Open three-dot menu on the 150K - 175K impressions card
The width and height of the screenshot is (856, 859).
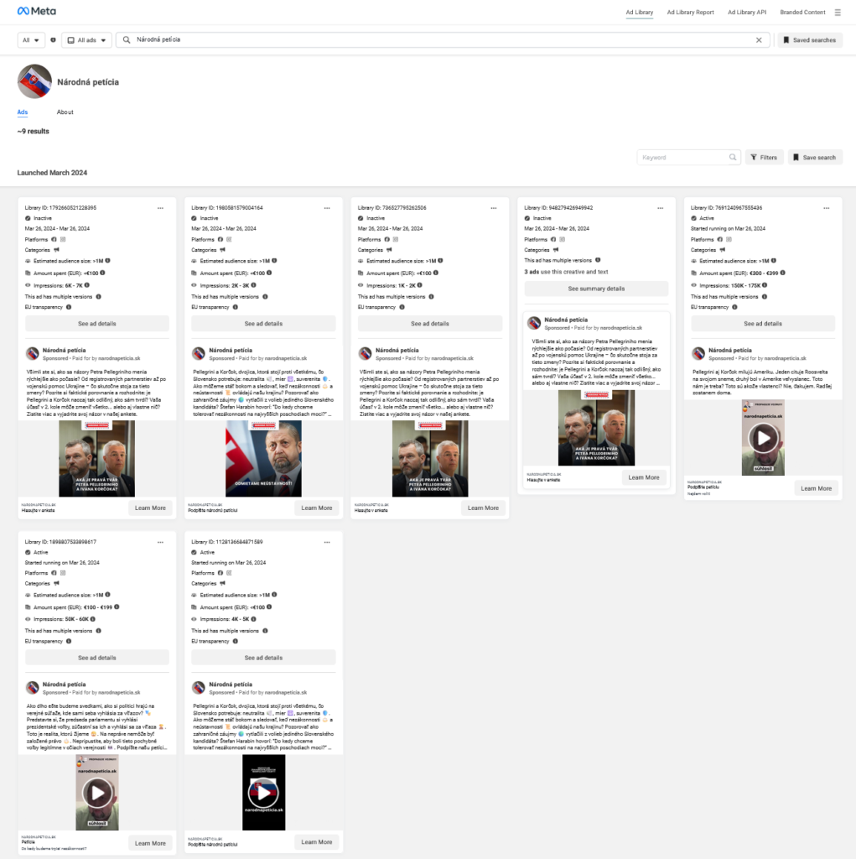click(827, 208)
